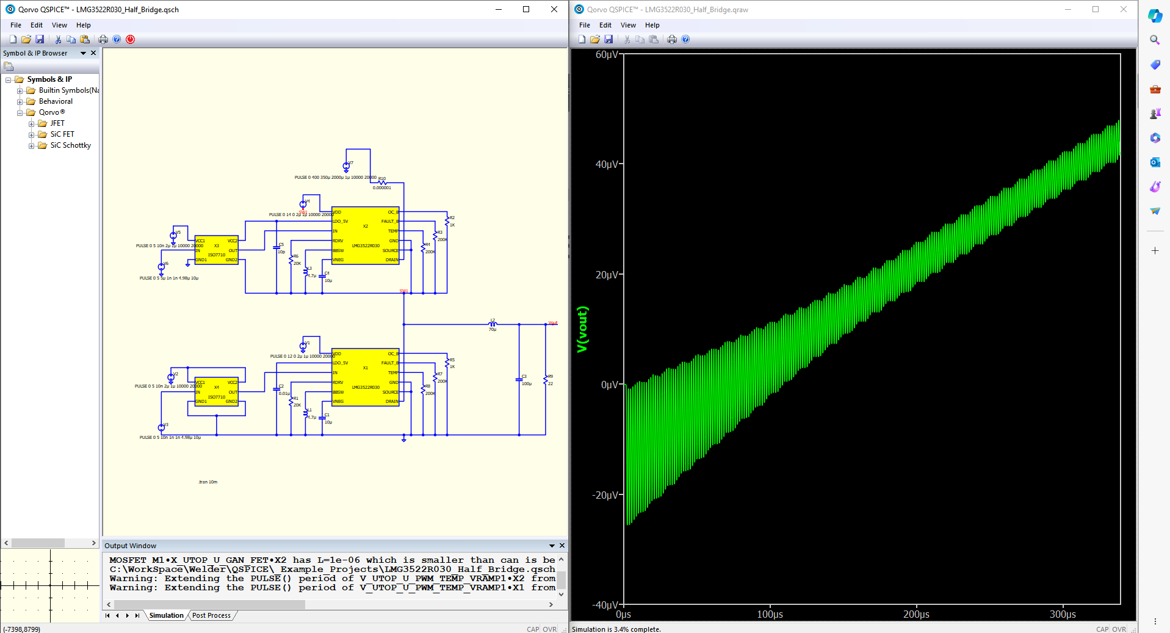Screen dimensions: 1170x633
Task: Click Vout net label in the schematic
Action: (553, 323)
